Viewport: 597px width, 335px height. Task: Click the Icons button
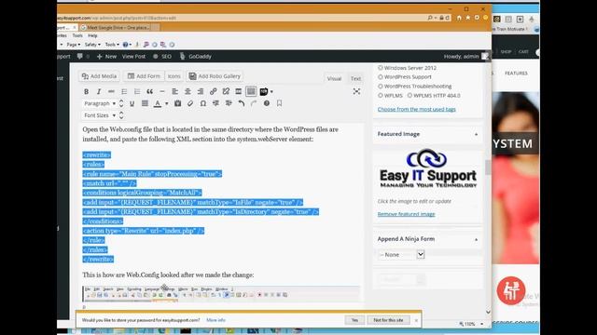pos(174,76)
